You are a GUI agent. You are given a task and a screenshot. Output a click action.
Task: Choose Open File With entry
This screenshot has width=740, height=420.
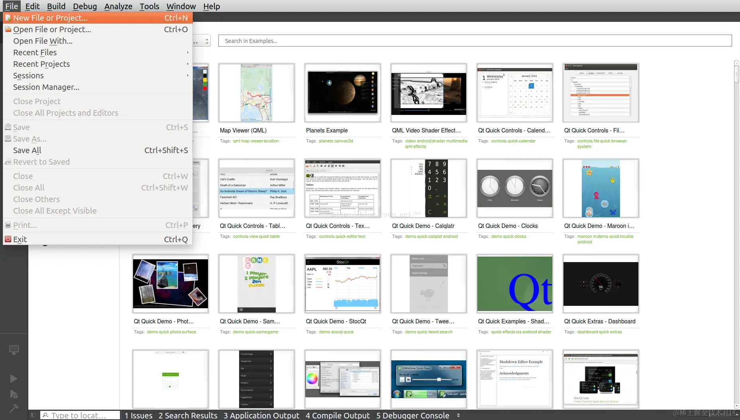point(98,41)
